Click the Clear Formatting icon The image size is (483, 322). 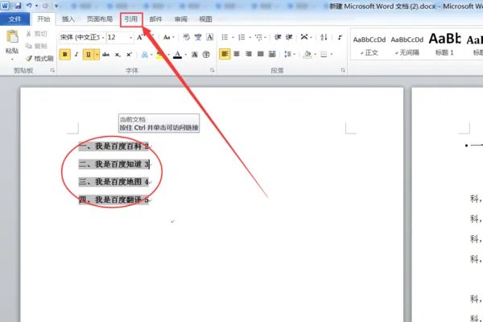tap(187, 37)
